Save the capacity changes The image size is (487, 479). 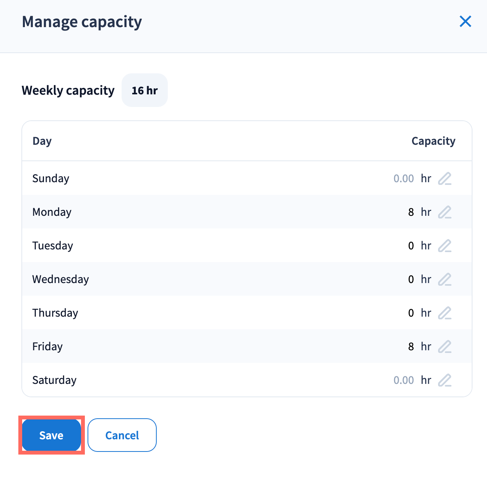[x=51, y=435]
